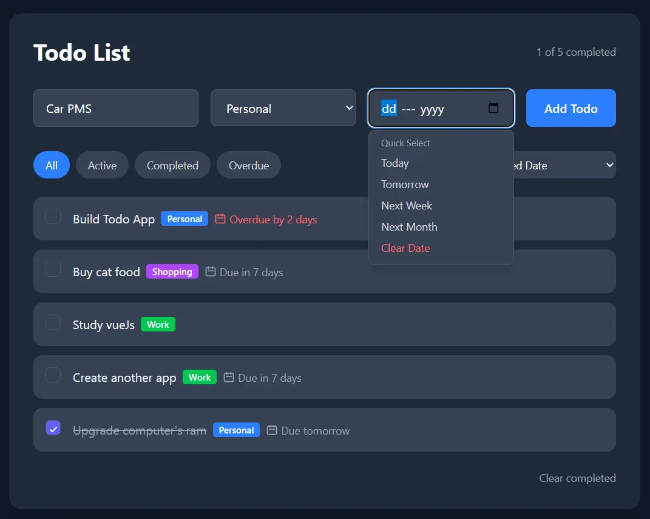Expand the sort by Date dropdown

pos(564,165)
